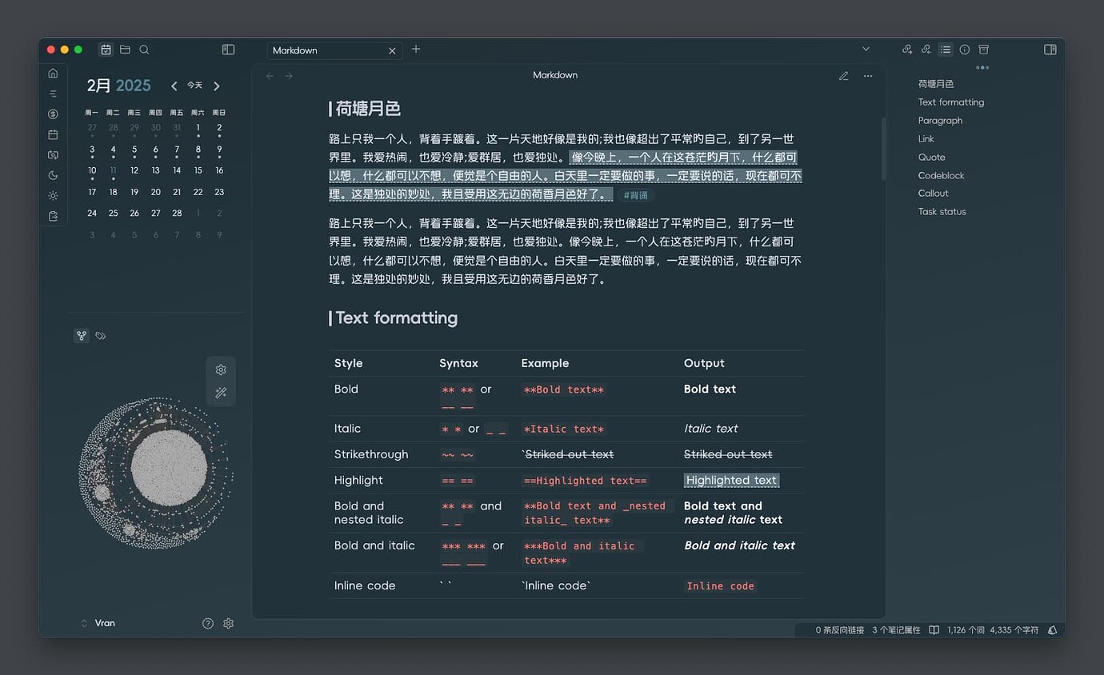
Task: Expand the tab list dropdown chevron
Action: click(x=866, y=50)
